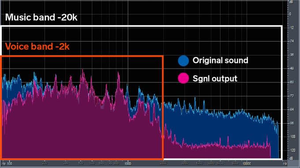The image size is (300, 168).
Task: Click the -72 dB level scale mark
Action: tap(291, 96)
